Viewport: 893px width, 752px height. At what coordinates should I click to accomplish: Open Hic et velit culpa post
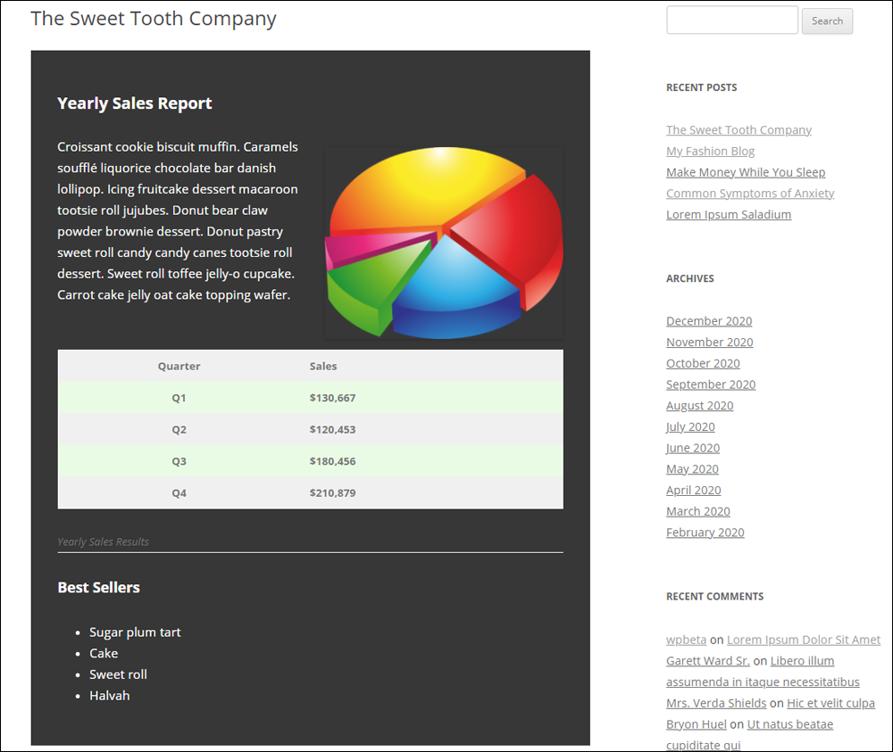tap(830, 703)
